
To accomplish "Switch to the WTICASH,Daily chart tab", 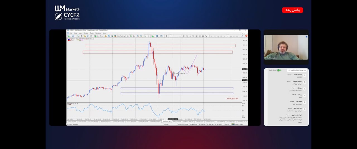I will click(x=106, y=121).
